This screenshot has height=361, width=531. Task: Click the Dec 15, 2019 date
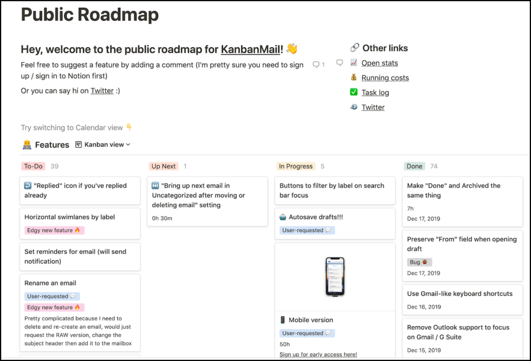click(424, 350)
